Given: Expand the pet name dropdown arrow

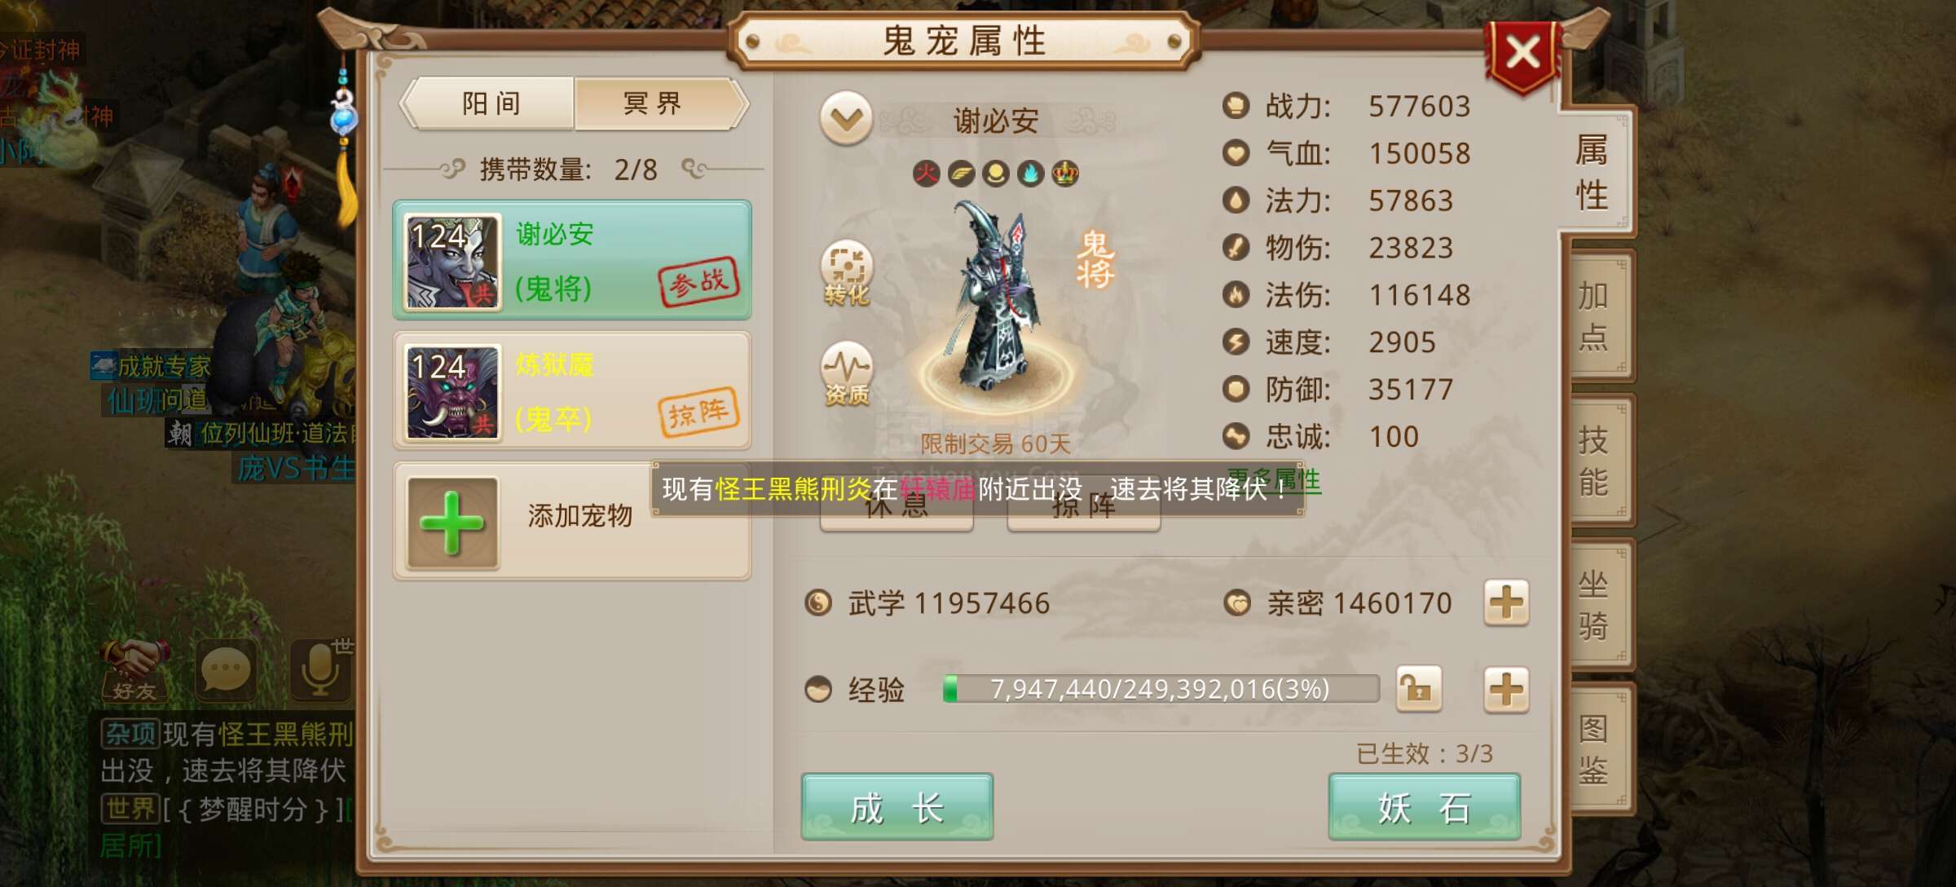Looking at the screenshot, I should 846,119.
